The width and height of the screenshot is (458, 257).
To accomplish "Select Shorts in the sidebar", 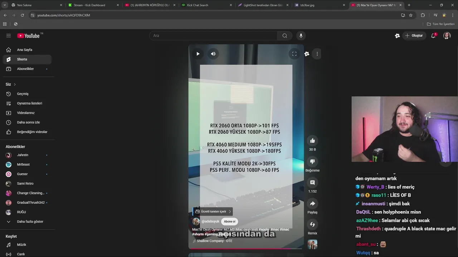I will pos(27,59).
